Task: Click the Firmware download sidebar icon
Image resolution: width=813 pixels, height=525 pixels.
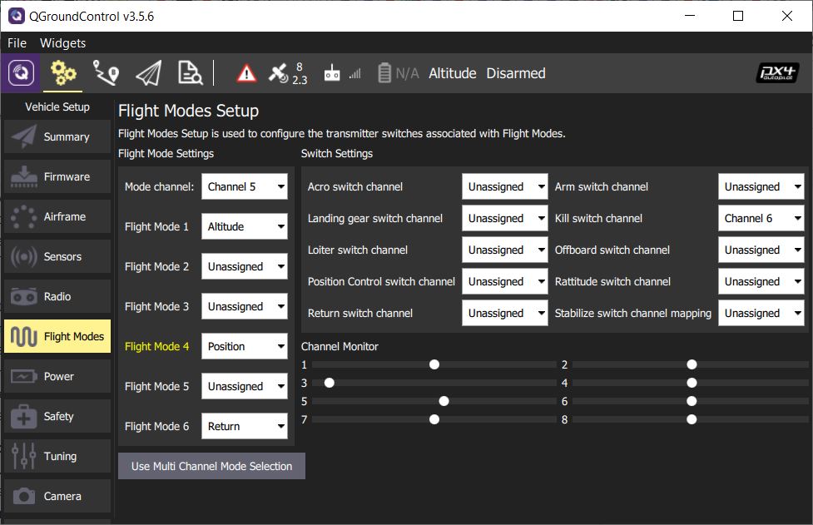Action: click(x=24, y=176)
